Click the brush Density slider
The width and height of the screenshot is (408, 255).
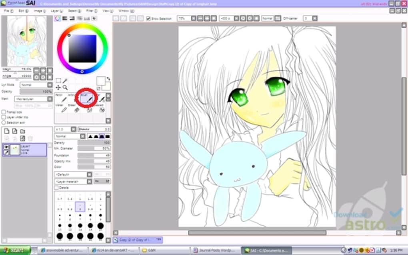click(x=94, y=143)
